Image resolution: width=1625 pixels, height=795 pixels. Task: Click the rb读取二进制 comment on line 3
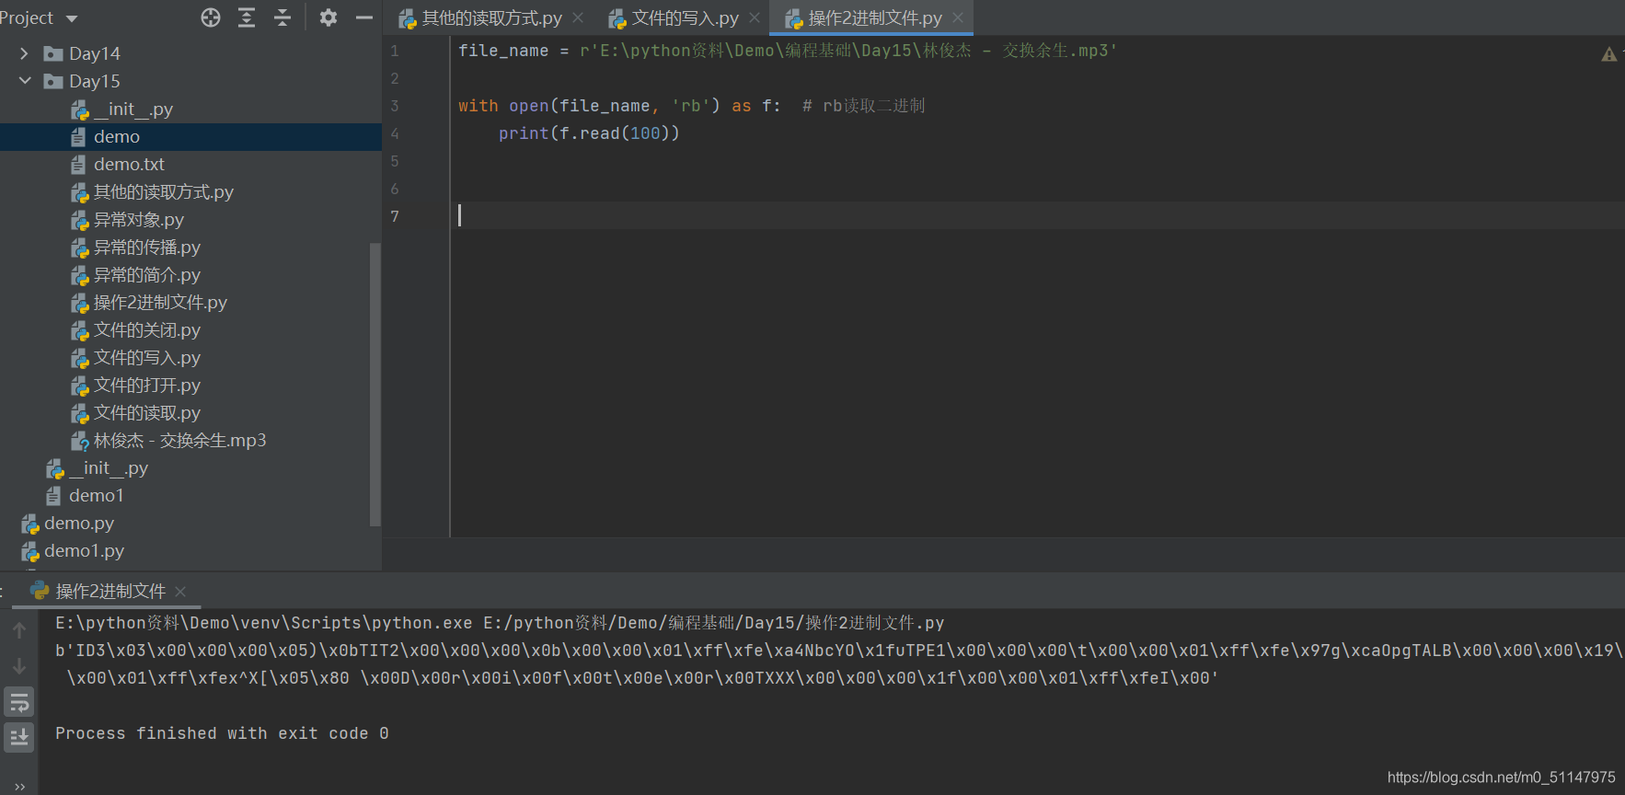coord(864,106)
